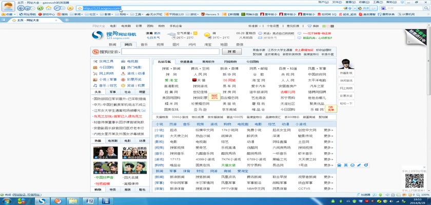Viewport: 431px width, 205px height.
Task: Expand the 收藏 favorites dropdown
Action: coord(14,14)
